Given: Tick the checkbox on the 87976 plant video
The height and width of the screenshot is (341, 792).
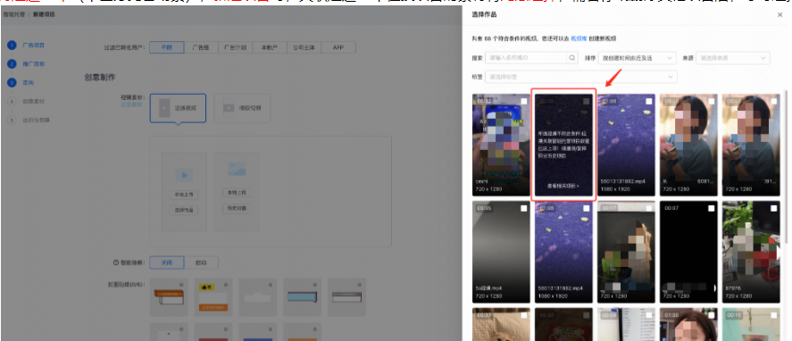Looking at the screenshot, I should pyautogui.click(x=774, y=208).
